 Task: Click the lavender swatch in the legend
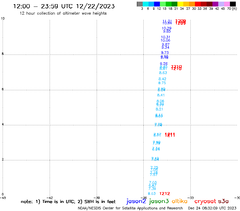point(221,4)
